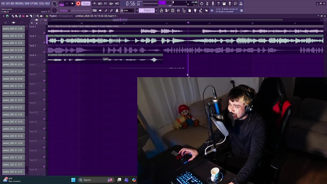Enable wait for input before recording
This screenshot has height=184, width=327.
coord(100,4)
